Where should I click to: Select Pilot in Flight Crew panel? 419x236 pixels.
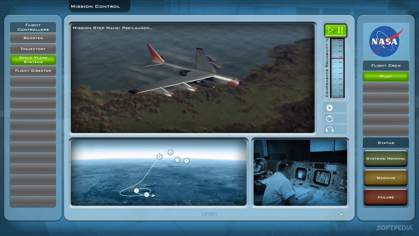(x=385, y=76)
